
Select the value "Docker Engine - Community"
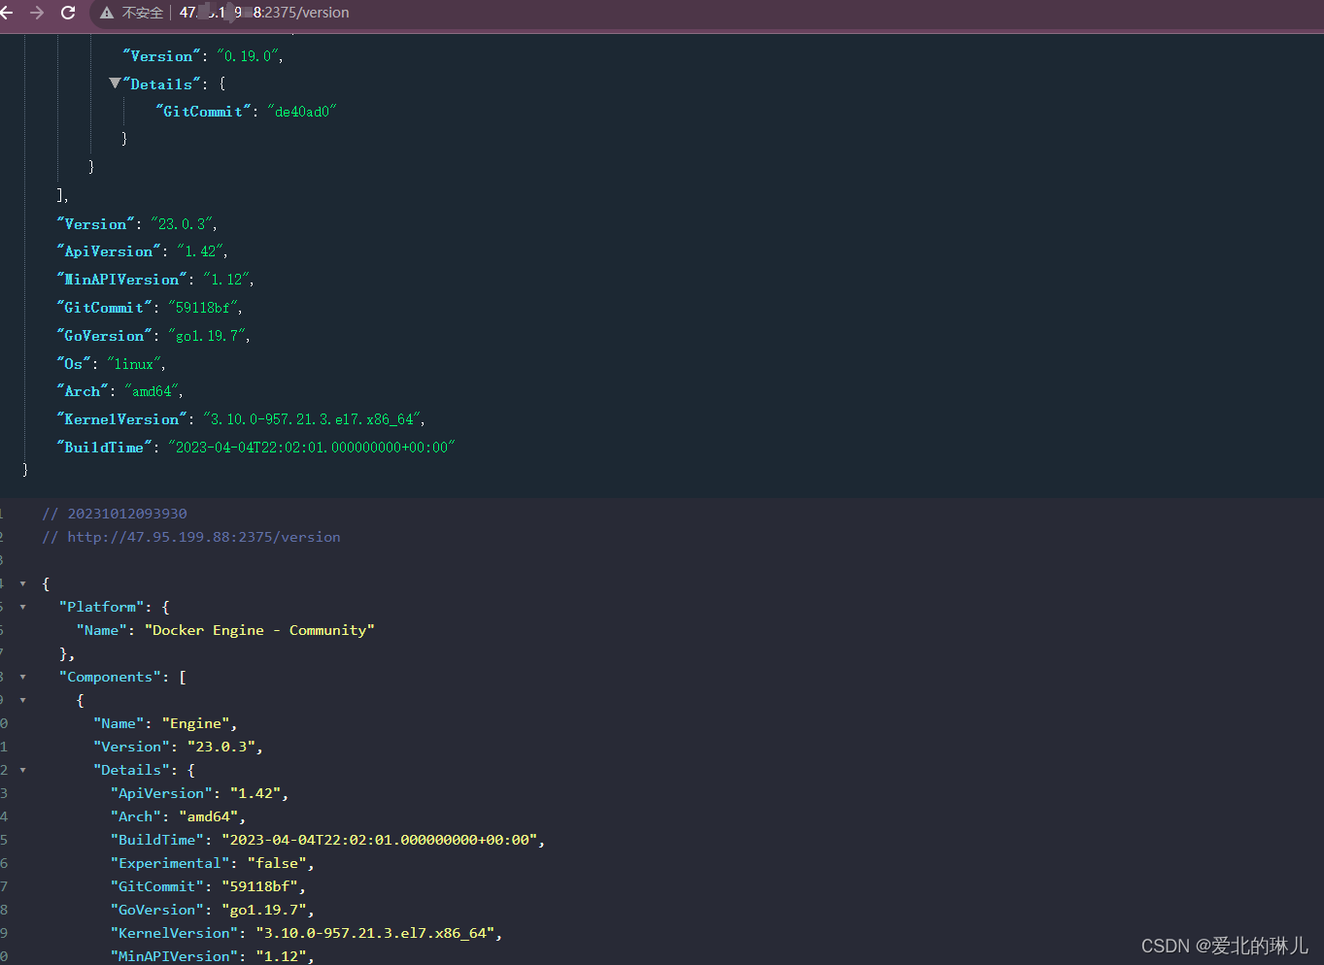259,630
